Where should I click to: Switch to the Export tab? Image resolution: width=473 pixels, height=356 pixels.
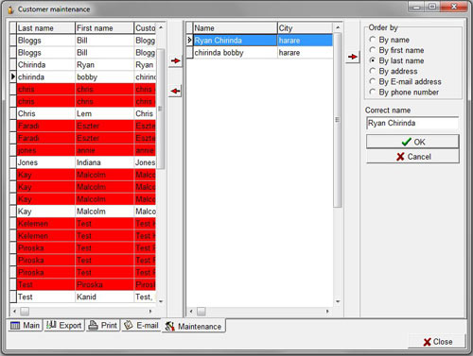pos(64,325)
